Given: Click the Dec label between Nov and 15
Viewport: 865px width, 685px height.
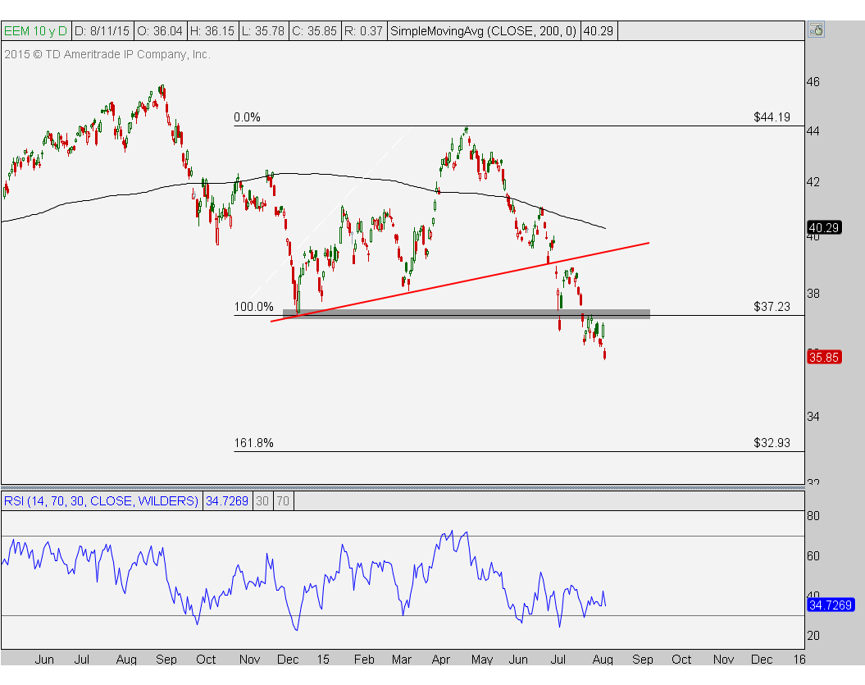Looking at the screenshot, I should [288, 659].
